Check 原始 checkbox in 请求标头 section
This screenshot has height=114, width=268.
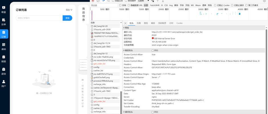pyautogui.click(x=153, y=112)
